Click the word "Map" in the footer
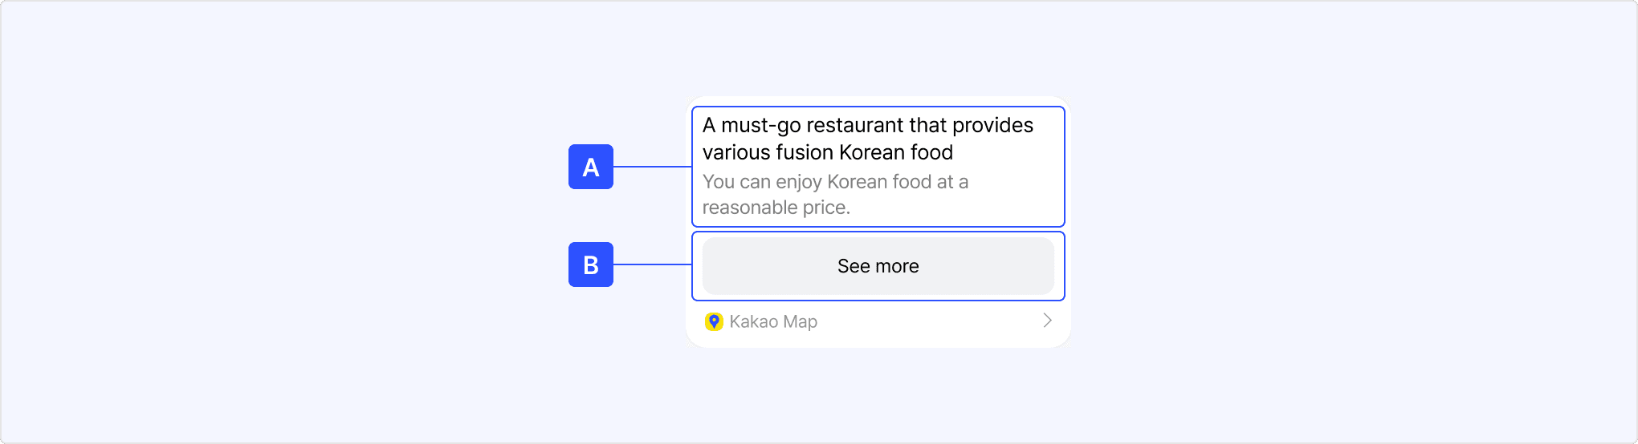 point(800,321)
